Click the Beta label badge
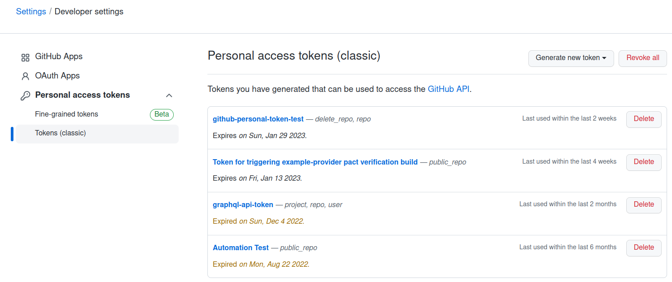The image size is (672, 282). 162,114
